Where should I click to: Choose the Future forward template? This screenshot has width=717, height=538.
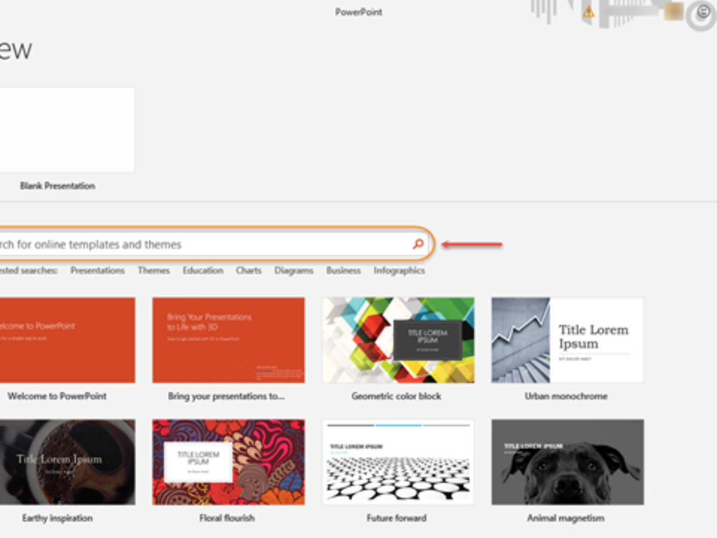399,461
